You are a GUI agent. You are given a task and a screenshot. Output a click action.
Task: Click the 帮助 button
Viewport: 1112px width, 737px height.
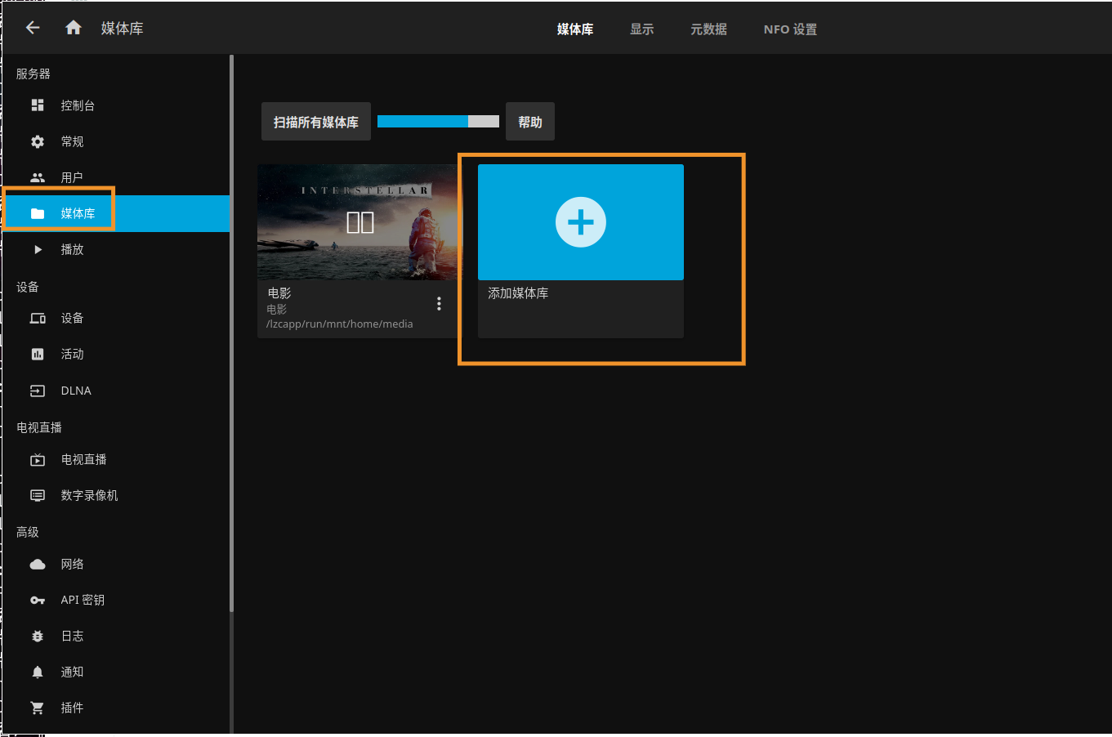click(530, 122)
